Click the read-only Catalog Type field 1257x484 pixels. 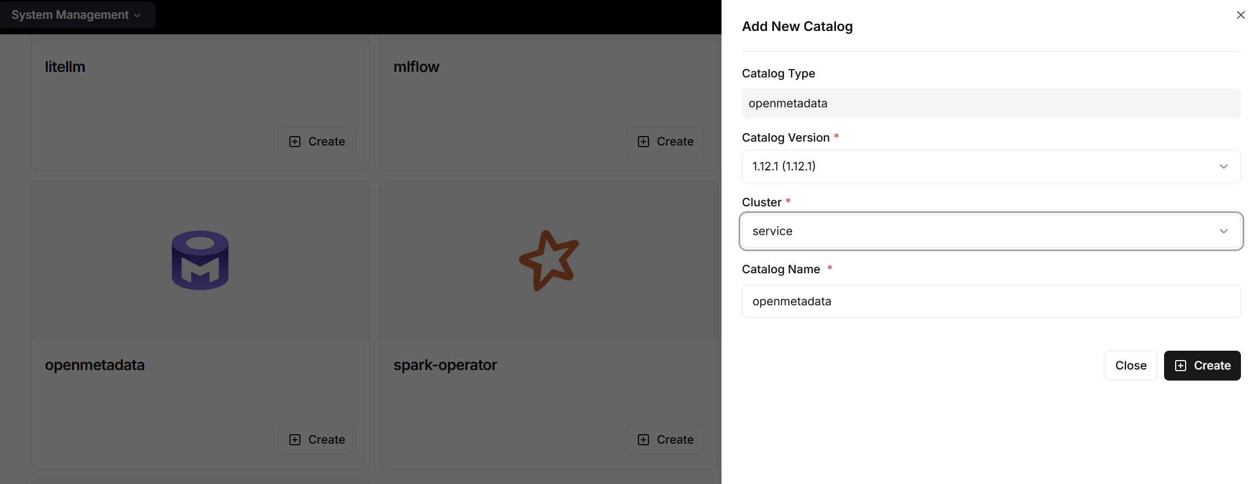(x=991, y=103)
